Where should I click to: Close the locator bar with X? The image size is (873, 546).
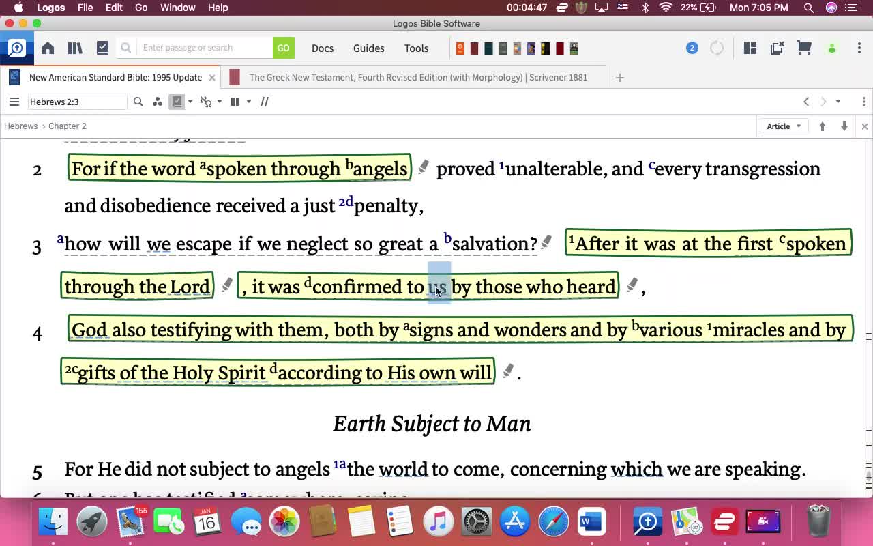point(865,127)
